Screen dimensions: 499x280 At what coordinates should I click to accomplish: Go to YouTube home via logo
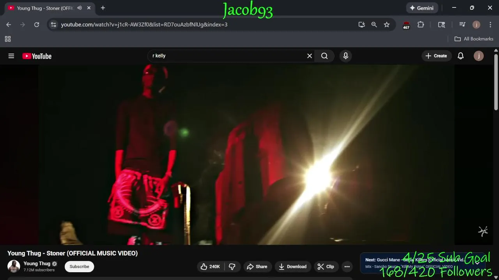pyautogui.click(x=37, y=56)
